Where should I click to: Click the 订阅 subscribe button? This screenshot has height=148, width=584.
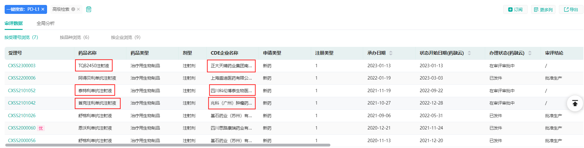coord(515,10)
